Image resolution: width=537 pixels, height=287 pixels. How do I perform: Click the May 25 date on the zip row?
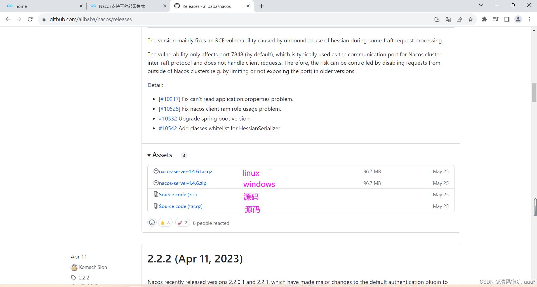click(x=441, y=183)
